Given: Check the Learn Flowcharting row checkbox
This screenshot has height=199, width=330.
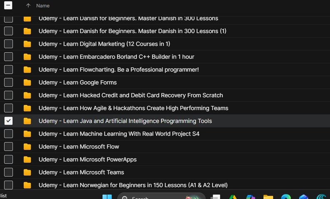Looking at the screenshot, I should point(8,70).
